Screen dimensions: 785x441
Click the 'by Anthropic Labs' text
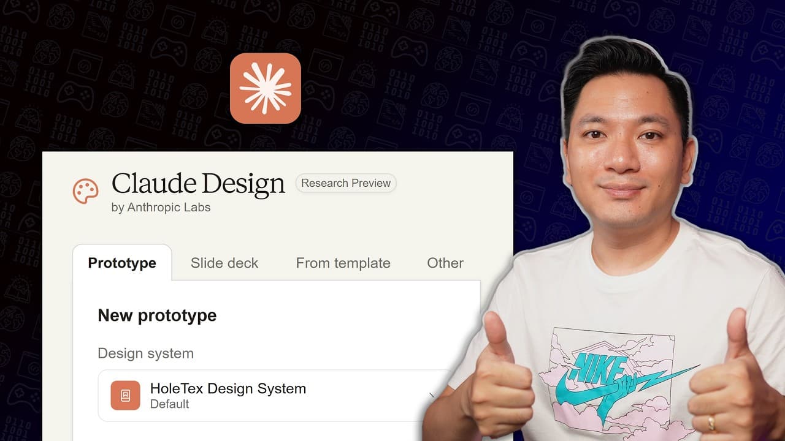tap(161, 208)
